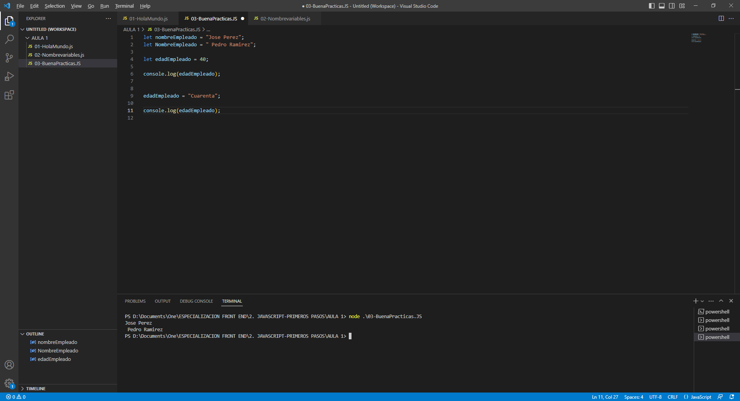The height and width of the screenshot is (401, 740).
Task: Select the 03-BuenaPracticas.JS editor tab
Action: click(x=214, y=19)
